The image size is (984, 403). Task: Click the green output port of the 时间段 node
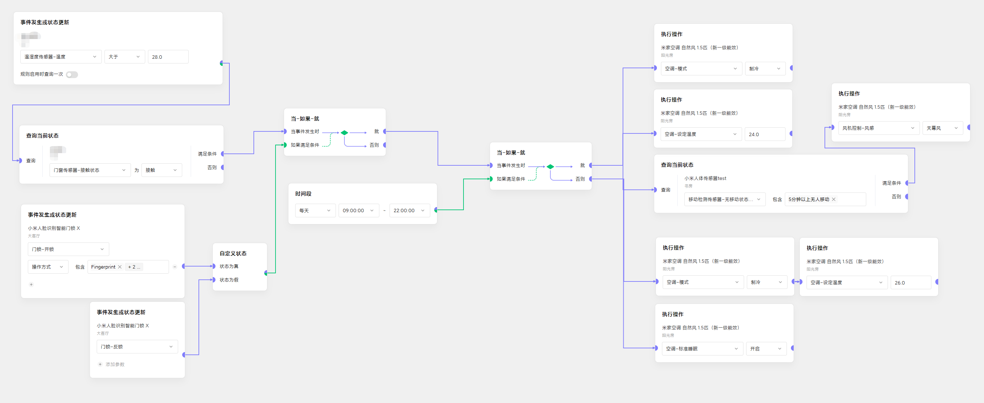(436, 210)
